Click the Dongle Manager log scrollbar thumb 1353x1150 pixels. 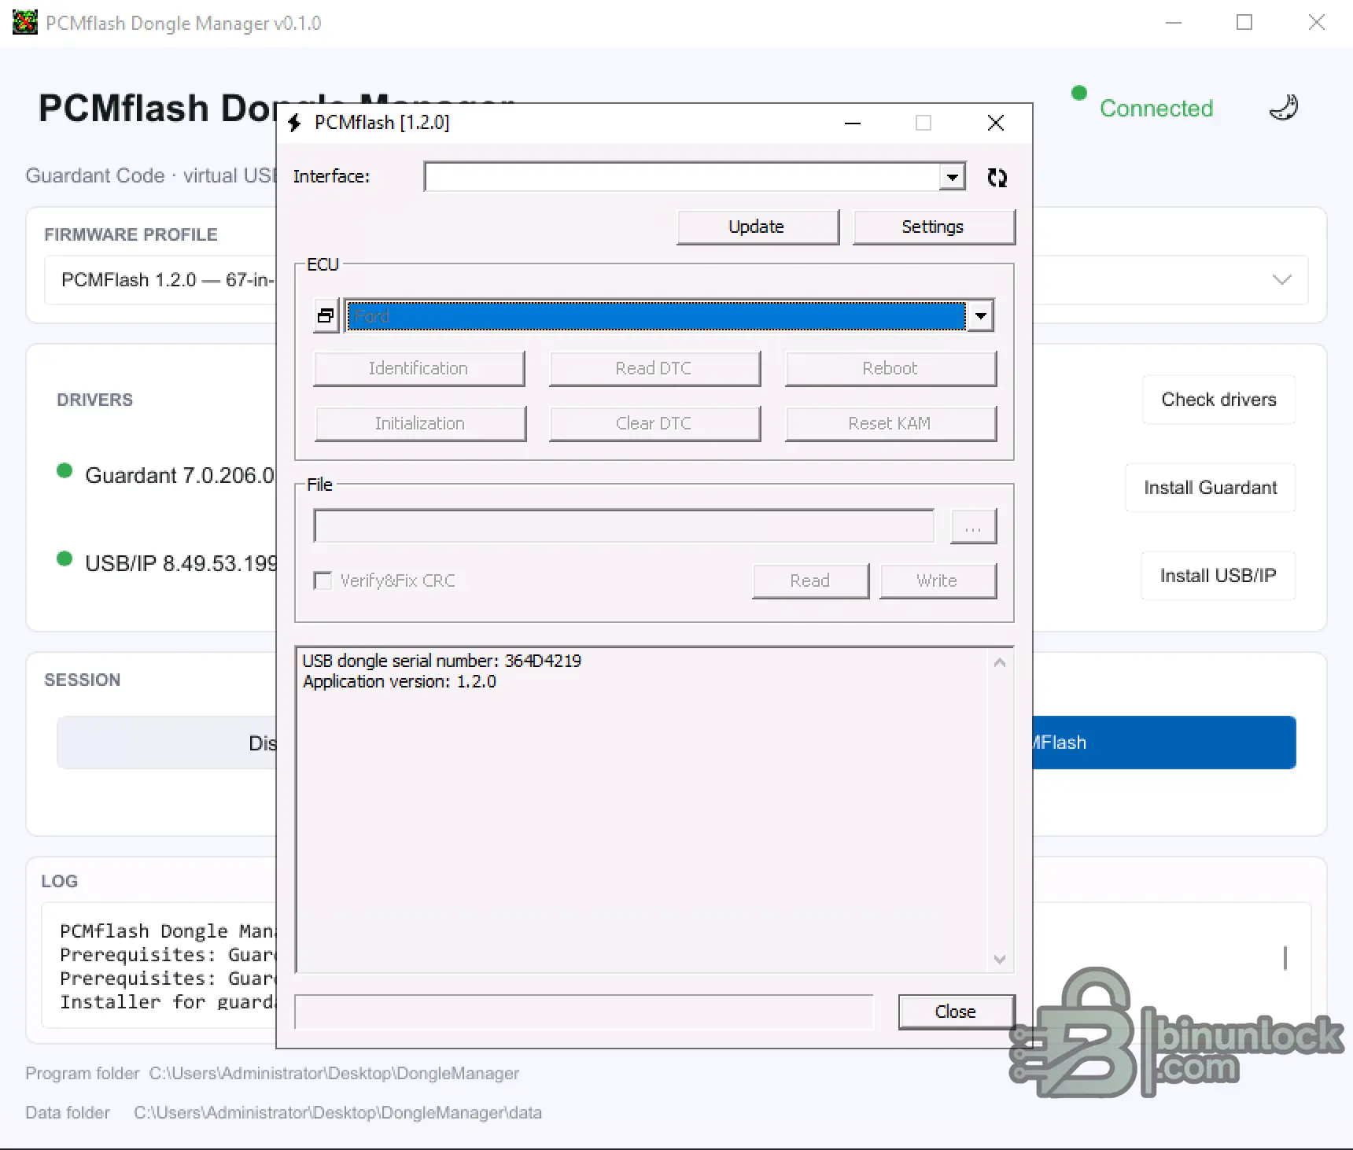point(1285,958)
